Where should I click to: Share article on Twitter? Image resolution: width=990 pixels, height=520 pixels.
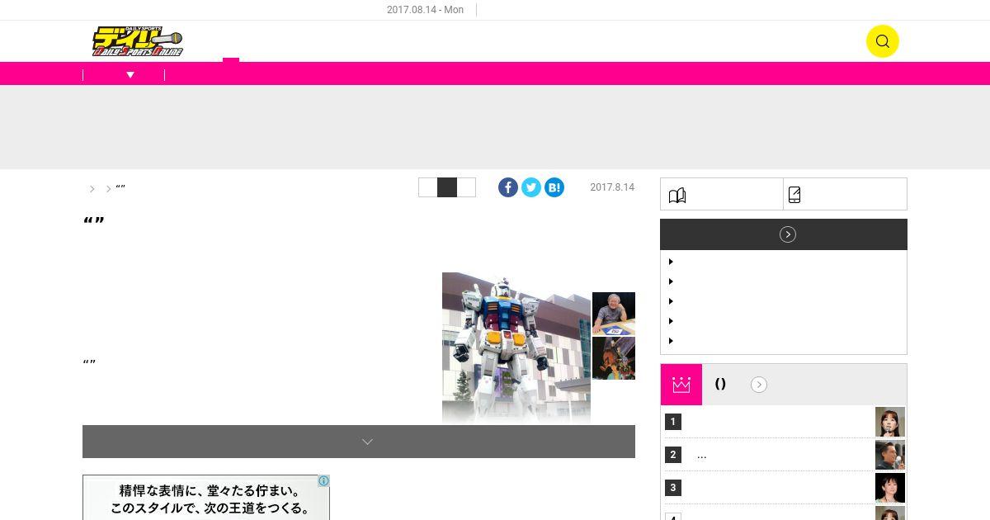pos(531,187)
